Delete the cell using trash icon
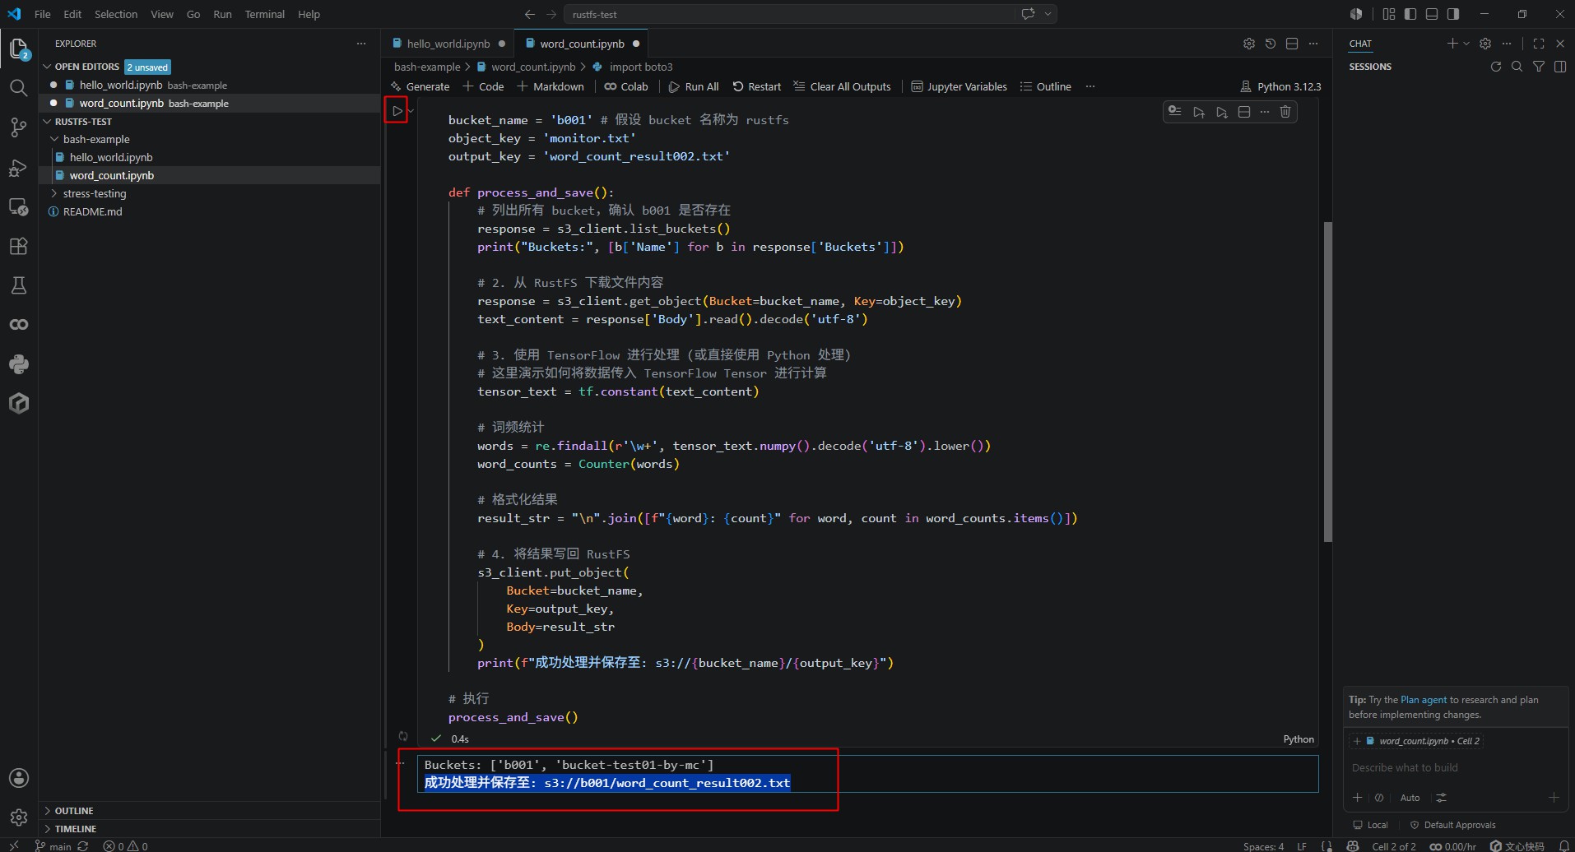 [1285, 112]
